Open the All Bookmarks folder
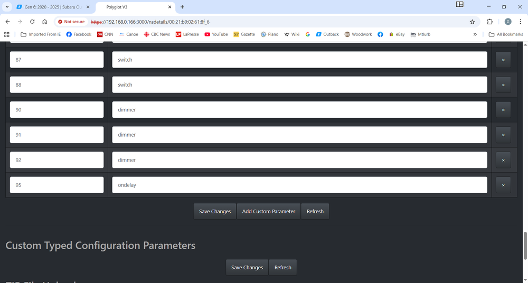The image size is (528, 283). coord(506,34)
